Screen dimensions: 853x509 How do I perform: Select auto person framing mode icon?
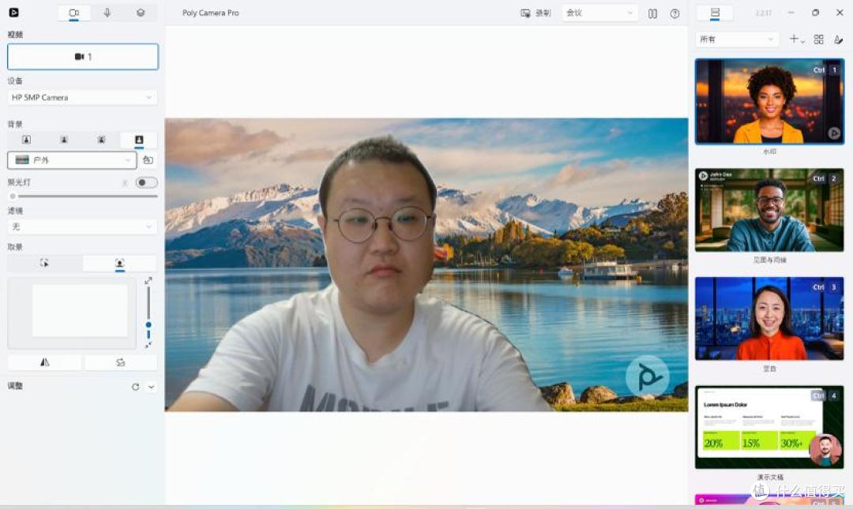pyautogui.click(x=120, y=264)
